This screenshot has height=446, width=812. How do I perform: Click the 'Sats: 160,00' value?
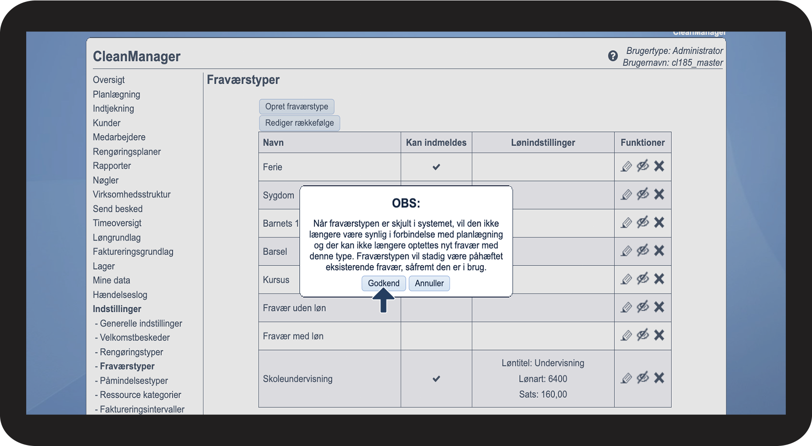[543, 395]
